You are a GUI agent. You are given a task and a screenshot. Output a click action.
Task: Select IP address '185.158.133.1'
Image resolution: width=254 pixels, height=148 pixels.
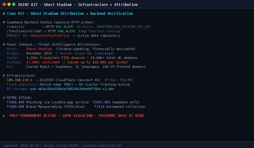point(19,80)
